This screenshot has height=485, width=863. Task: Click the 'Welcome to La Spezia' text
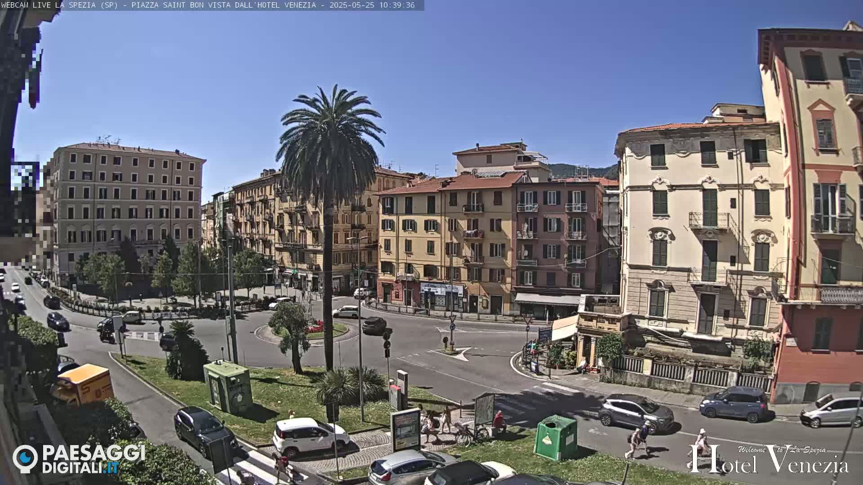pos(782,449)
